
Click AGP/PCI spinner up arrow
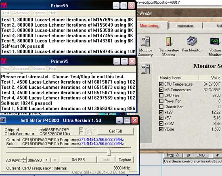pyautogui.click(x=24, y=158)
